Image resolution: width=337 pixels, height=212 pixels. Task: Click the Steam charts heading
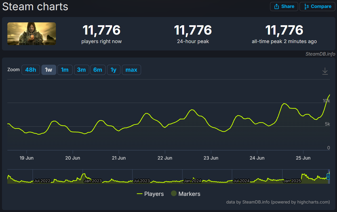click(35, 7)
